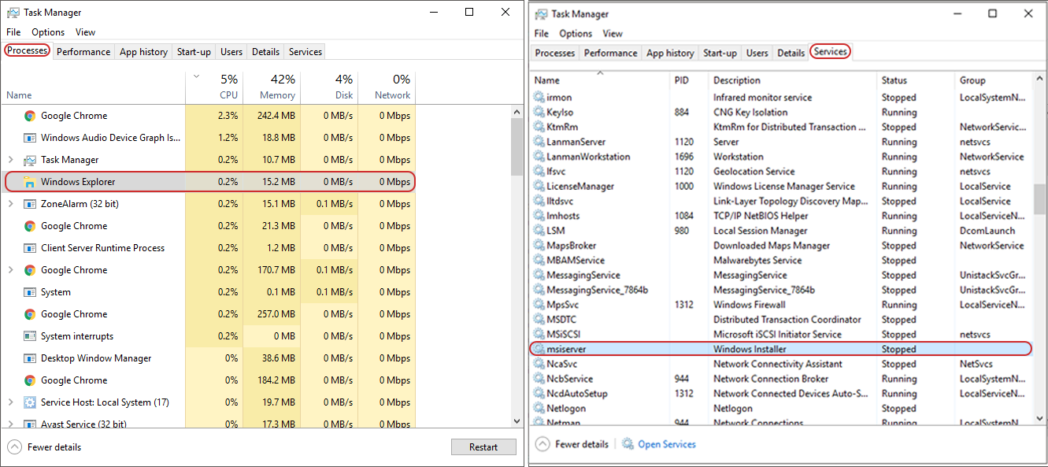This screenshot has width=1048, height=467.
Task: Expand the Avast Service (32 bit) row
Action: pyautogui.click(x=10, y=424)
